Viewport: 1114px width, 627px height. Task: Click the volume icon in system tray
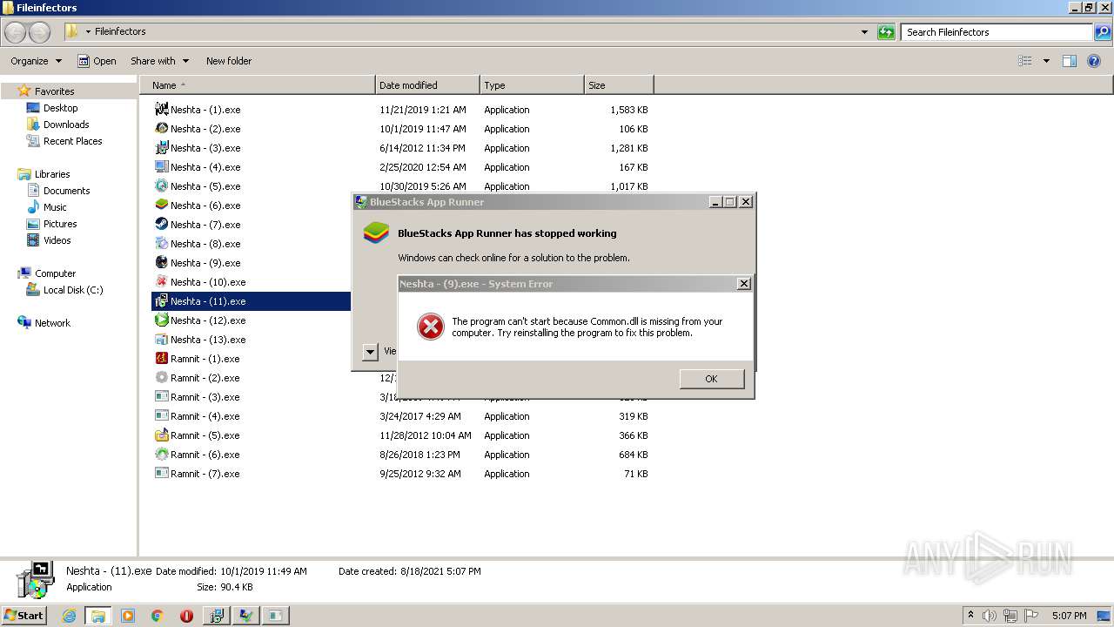pyautogui.click(x=989, y=616)
